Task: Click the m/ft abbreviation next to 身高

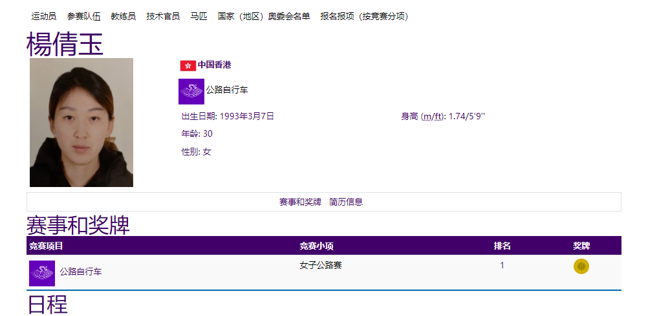Action: click(x=433, y=117)
